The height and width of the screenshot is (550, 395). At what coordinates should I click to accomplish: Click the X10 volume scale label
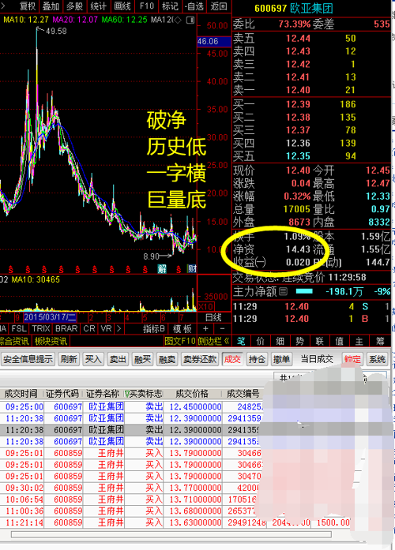(x=205, y=306)
